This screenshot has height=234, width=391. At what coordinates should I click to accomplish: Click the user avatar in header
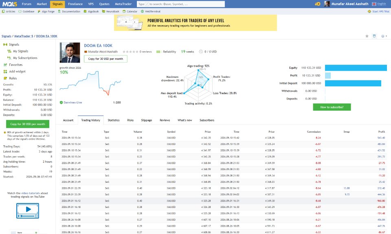tap(327, 4)
